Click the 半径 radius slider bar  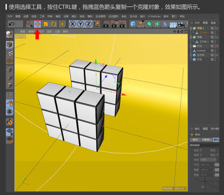pos(217,165)
